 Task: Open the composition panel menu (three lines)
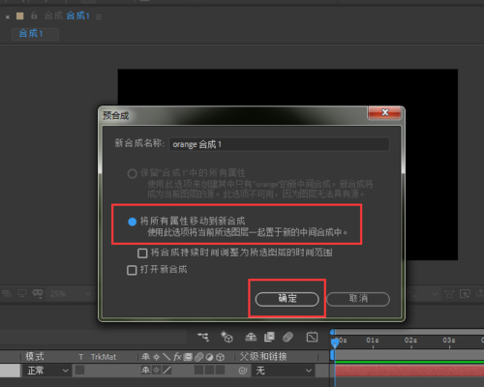pyautogui.click(x=99, y=16)
